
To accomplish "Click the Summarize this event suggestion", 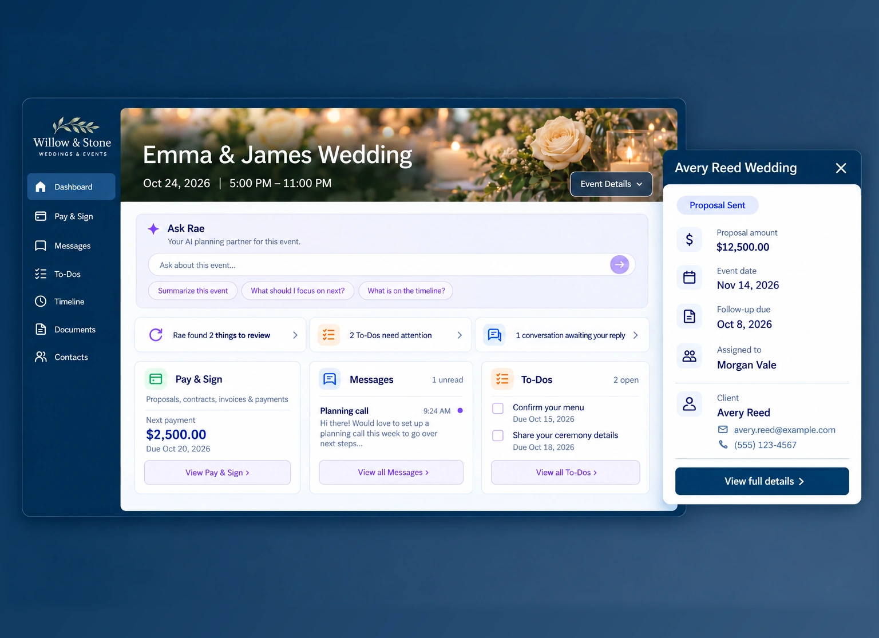I will pos(193,291).
